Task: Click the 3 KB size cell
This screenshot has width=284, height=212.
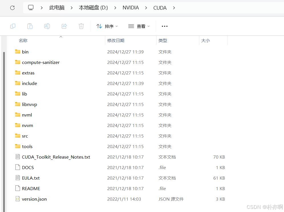Action: pos(220,199)
